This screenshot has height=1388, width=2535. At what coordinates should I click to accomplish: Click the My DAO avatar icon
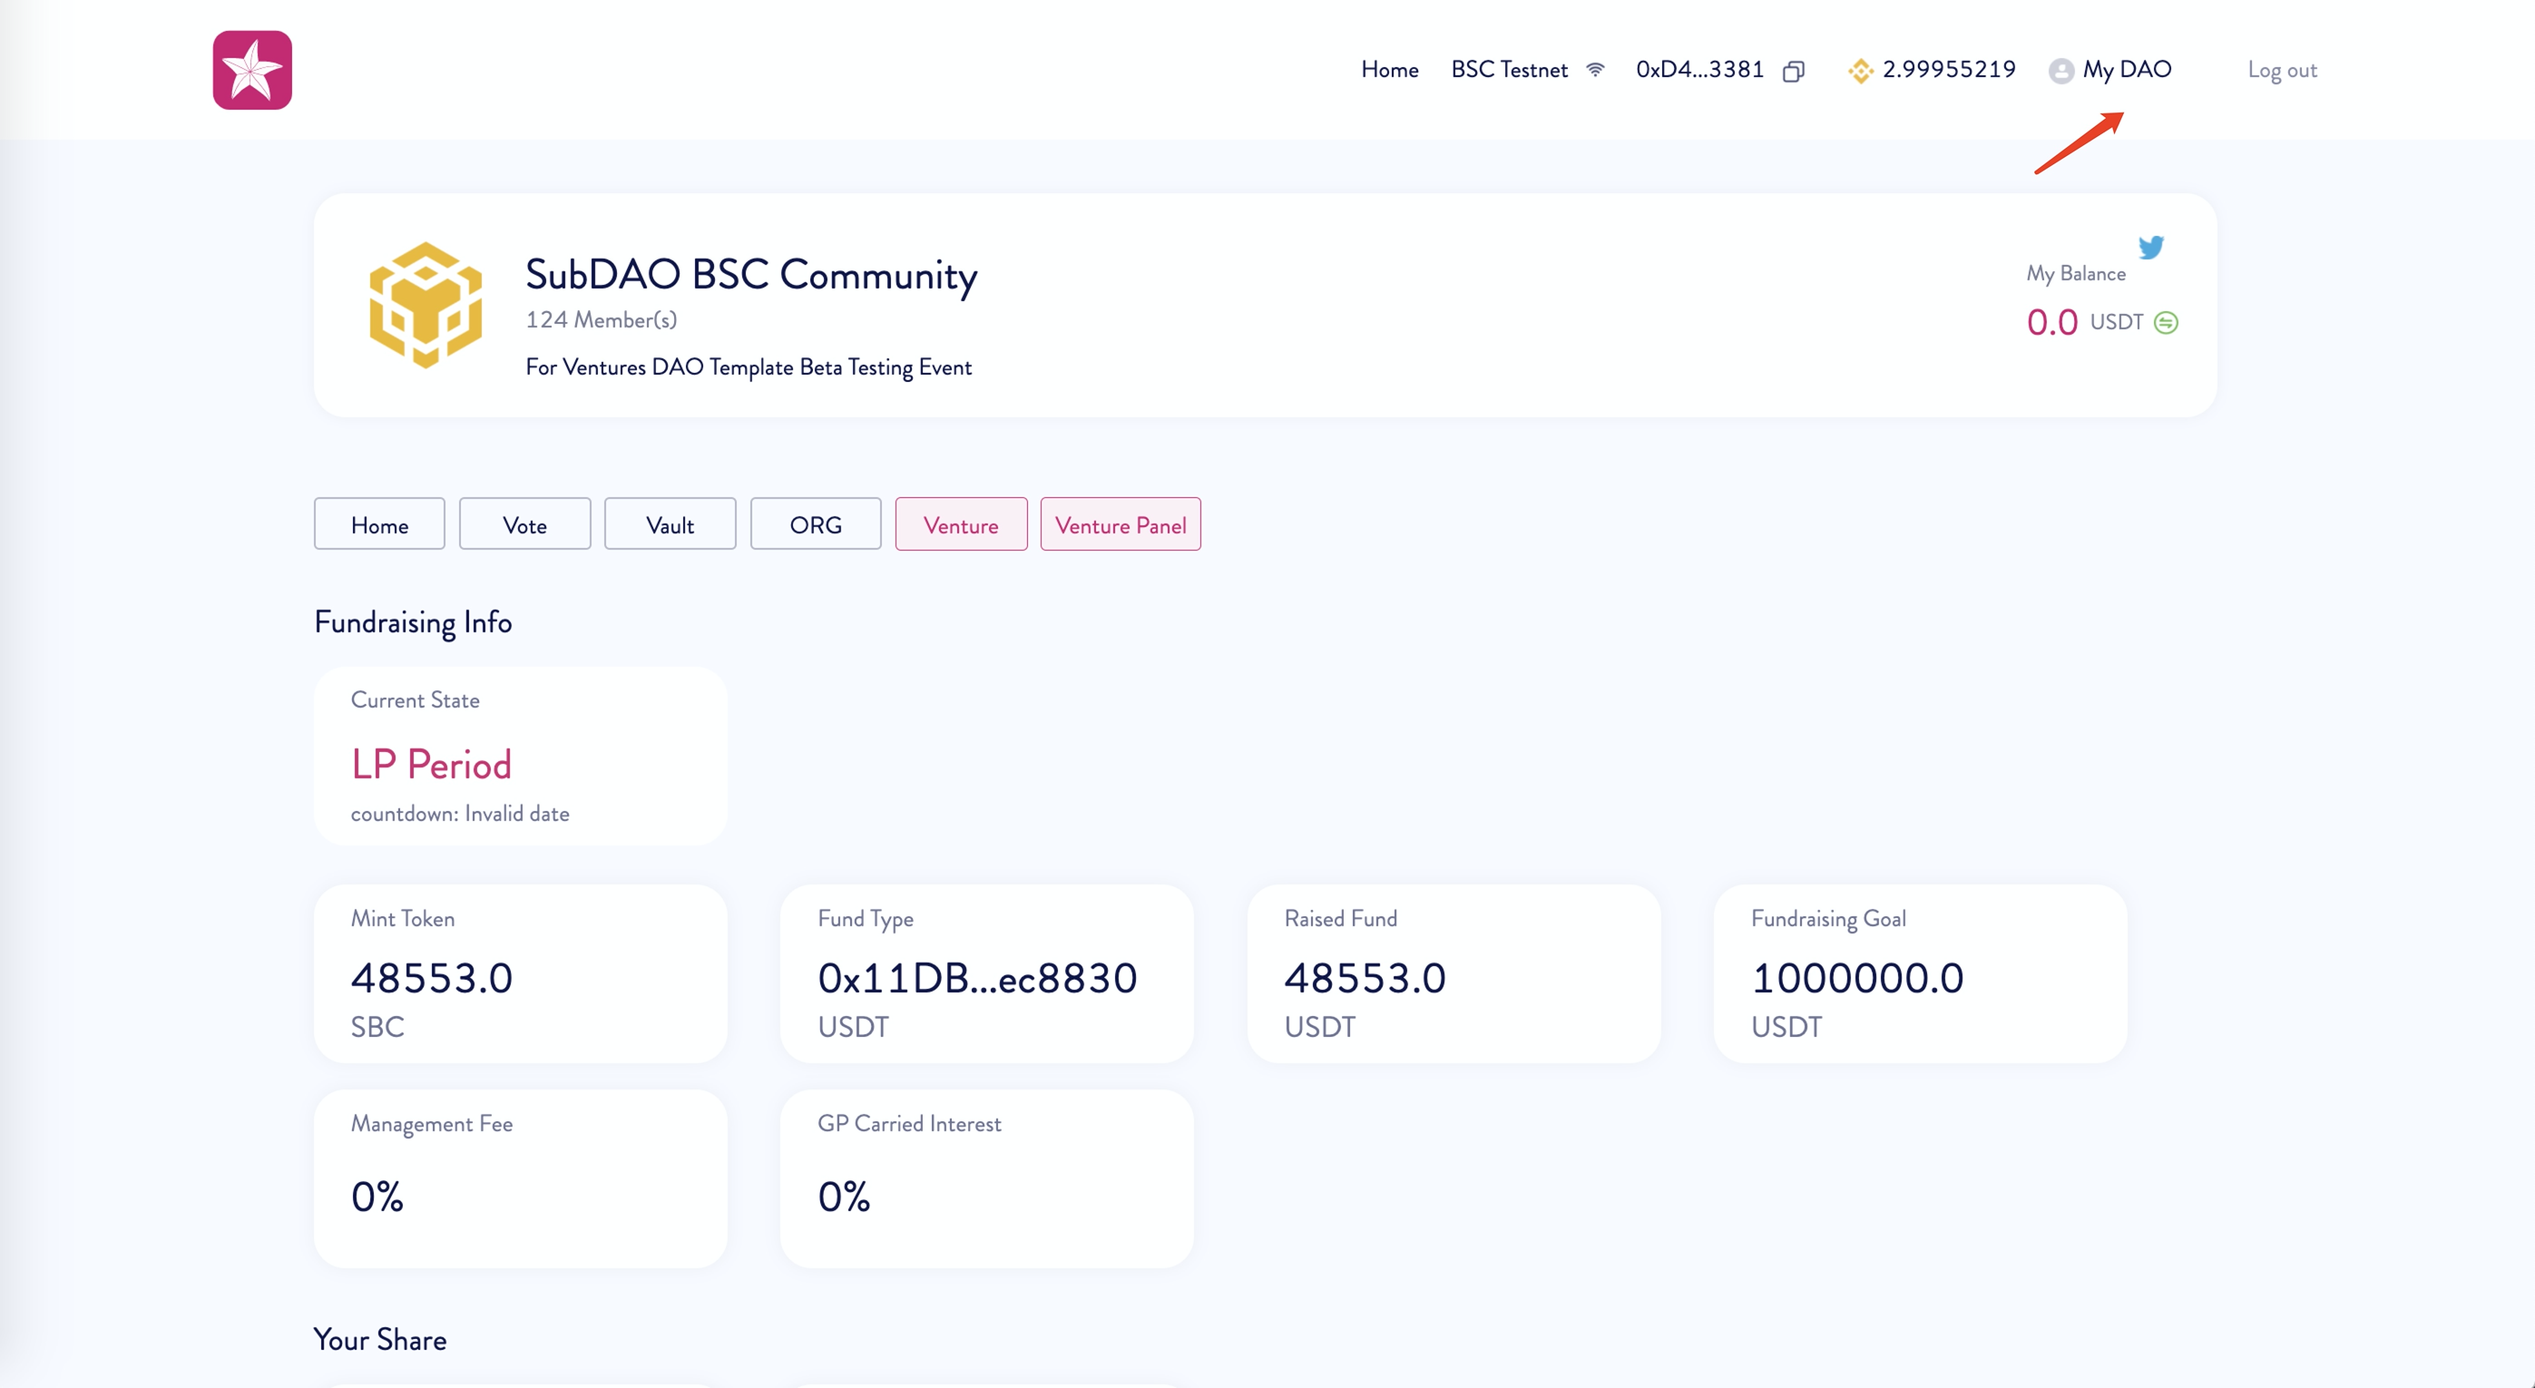pos(2060,71)
